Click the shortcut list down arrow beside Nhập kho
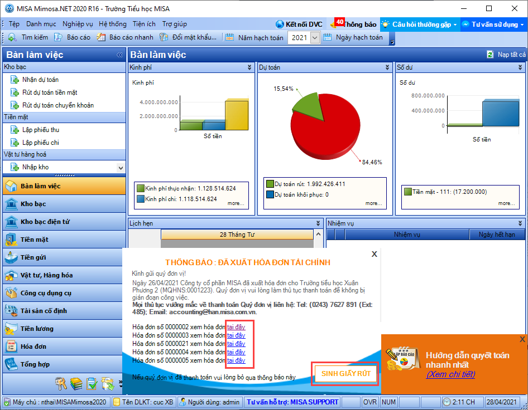528x410 pixels. pyautogui.click(x=121, y=167)
